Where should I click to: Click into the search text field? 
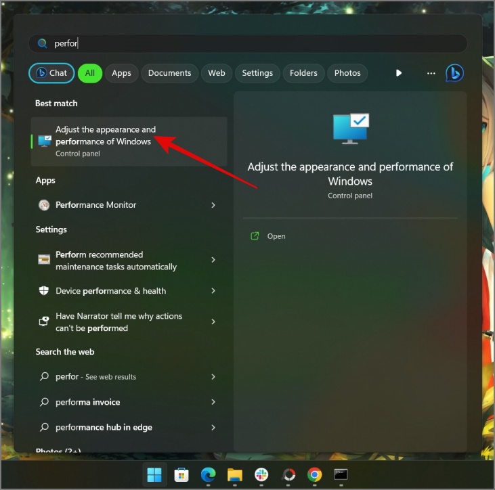(x=248, y=43)
